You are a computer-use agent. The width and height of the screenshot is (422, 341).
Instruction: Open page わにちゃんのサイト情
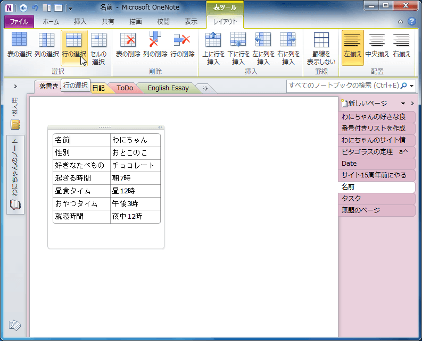pyautogui.click(x=377, y=140)
